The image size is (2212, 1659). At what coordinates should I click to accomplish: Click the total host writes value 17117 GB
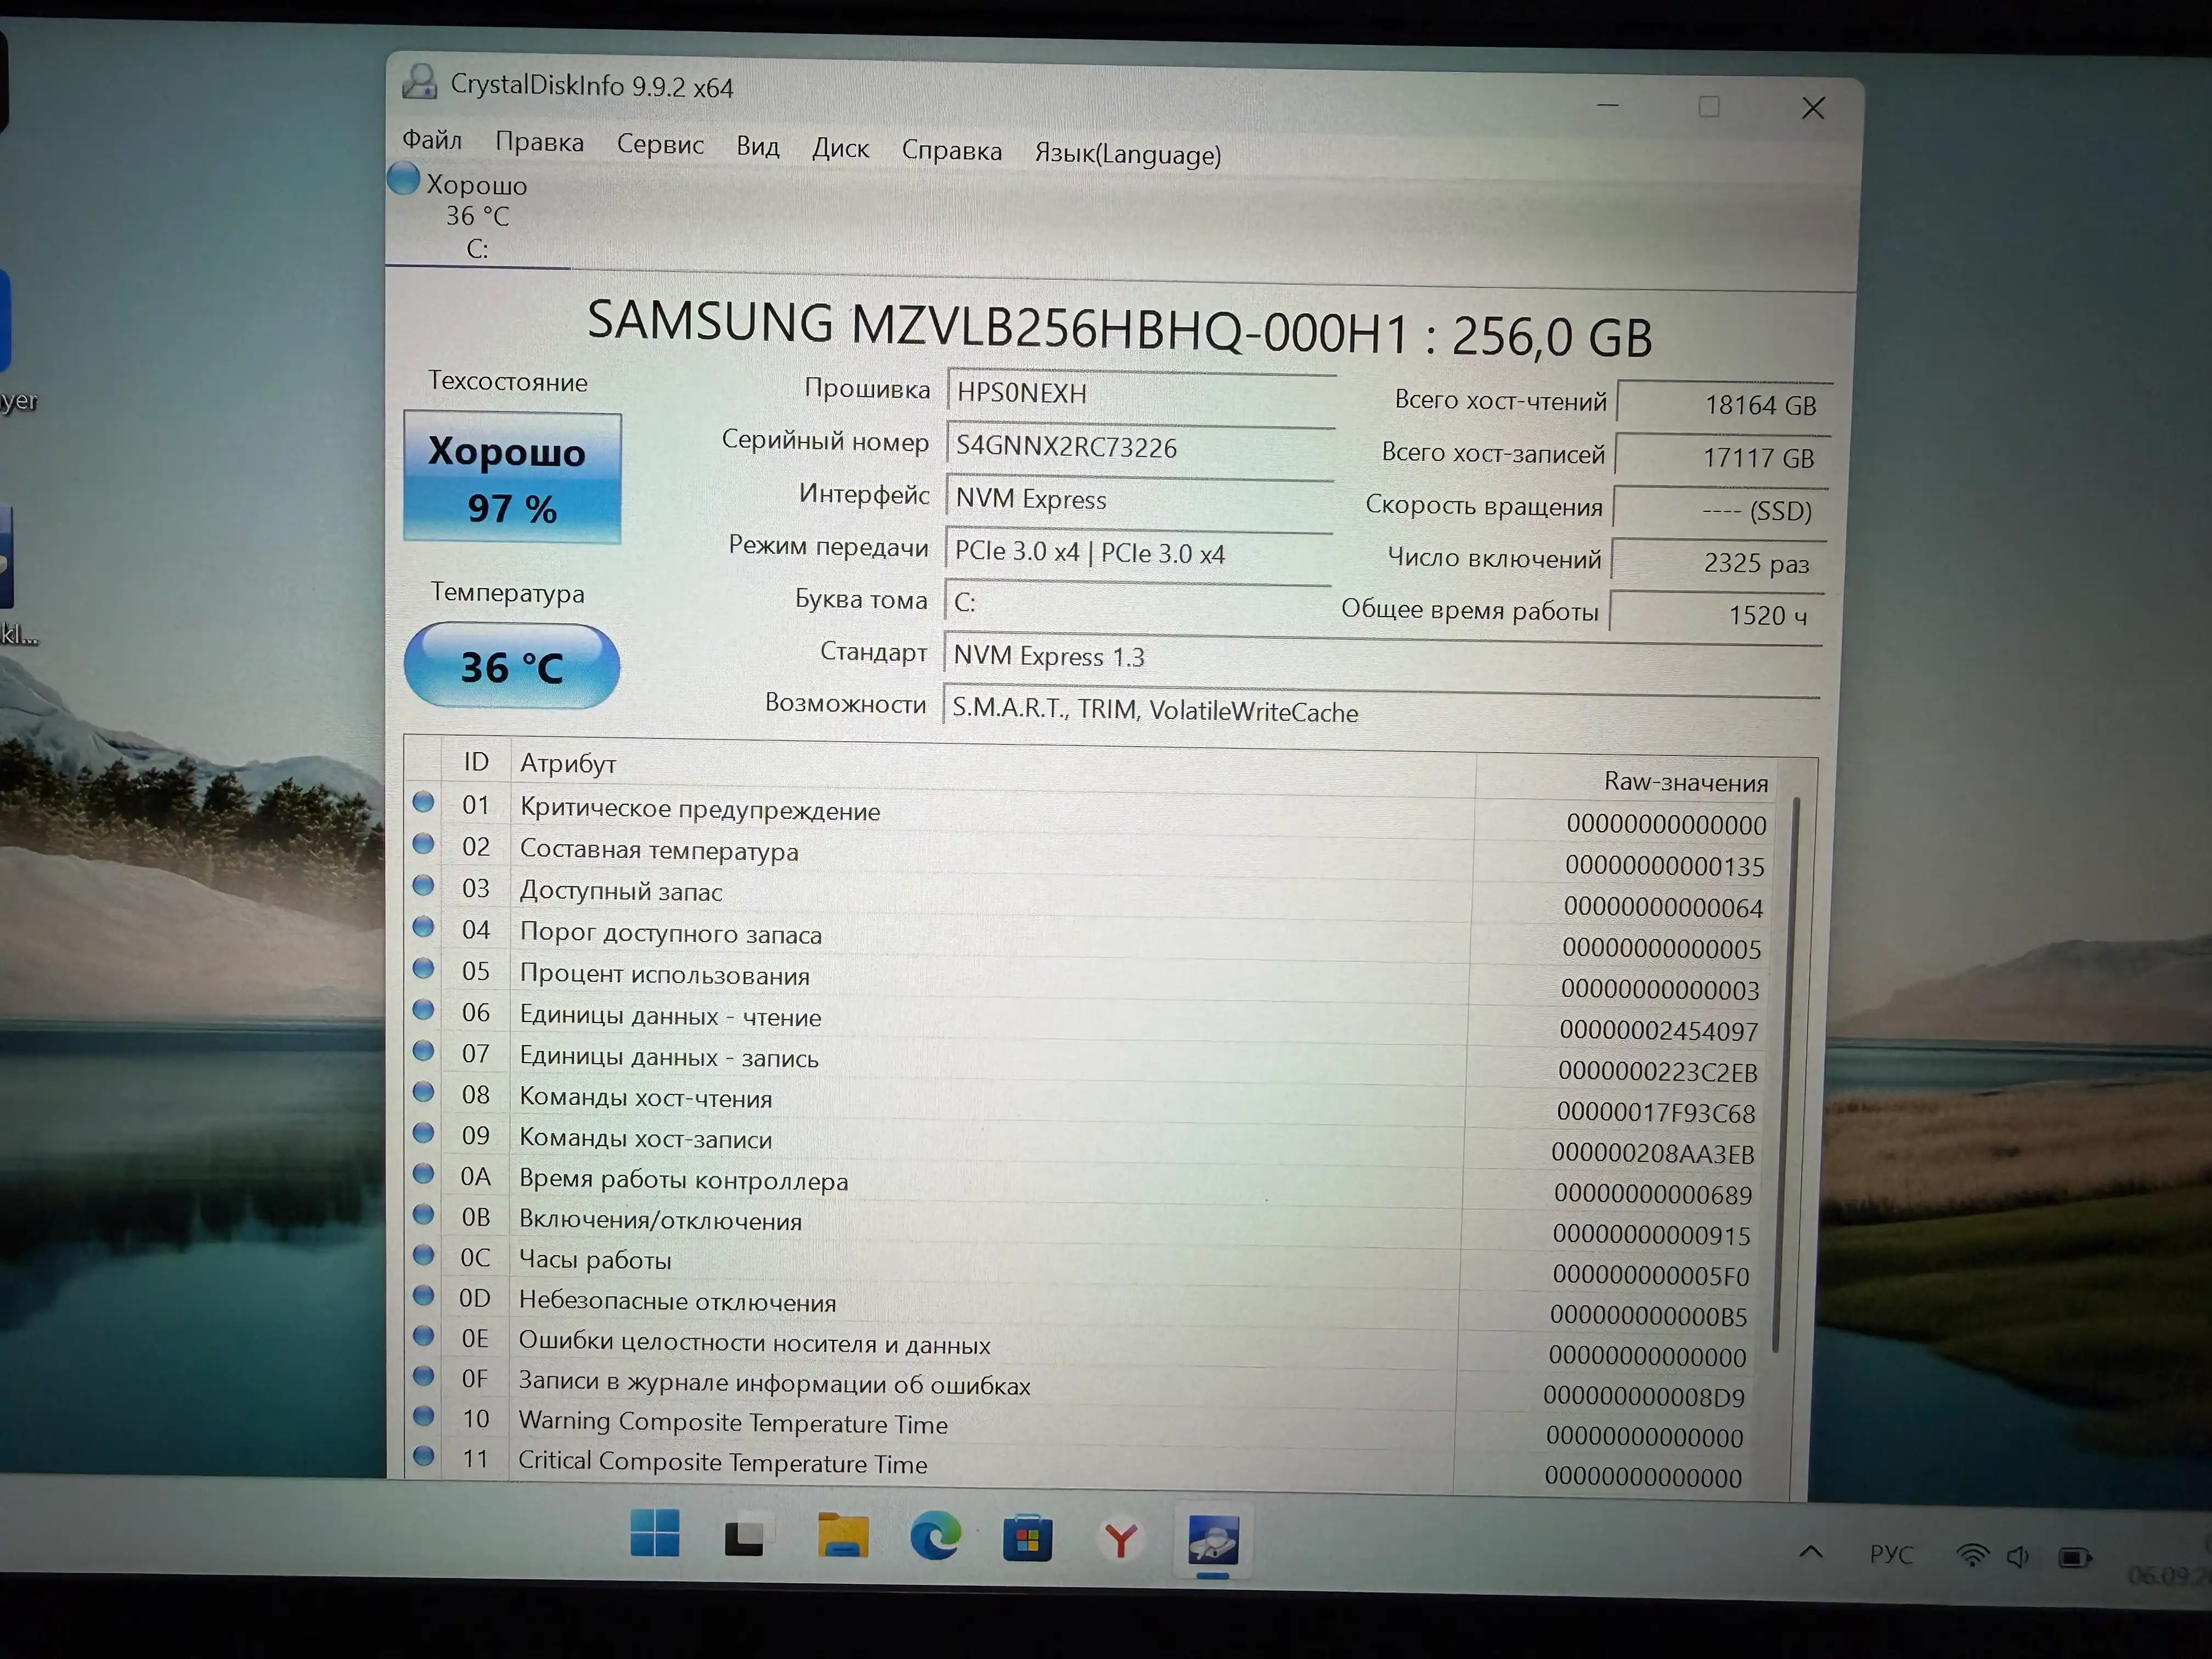point(1722,457)
